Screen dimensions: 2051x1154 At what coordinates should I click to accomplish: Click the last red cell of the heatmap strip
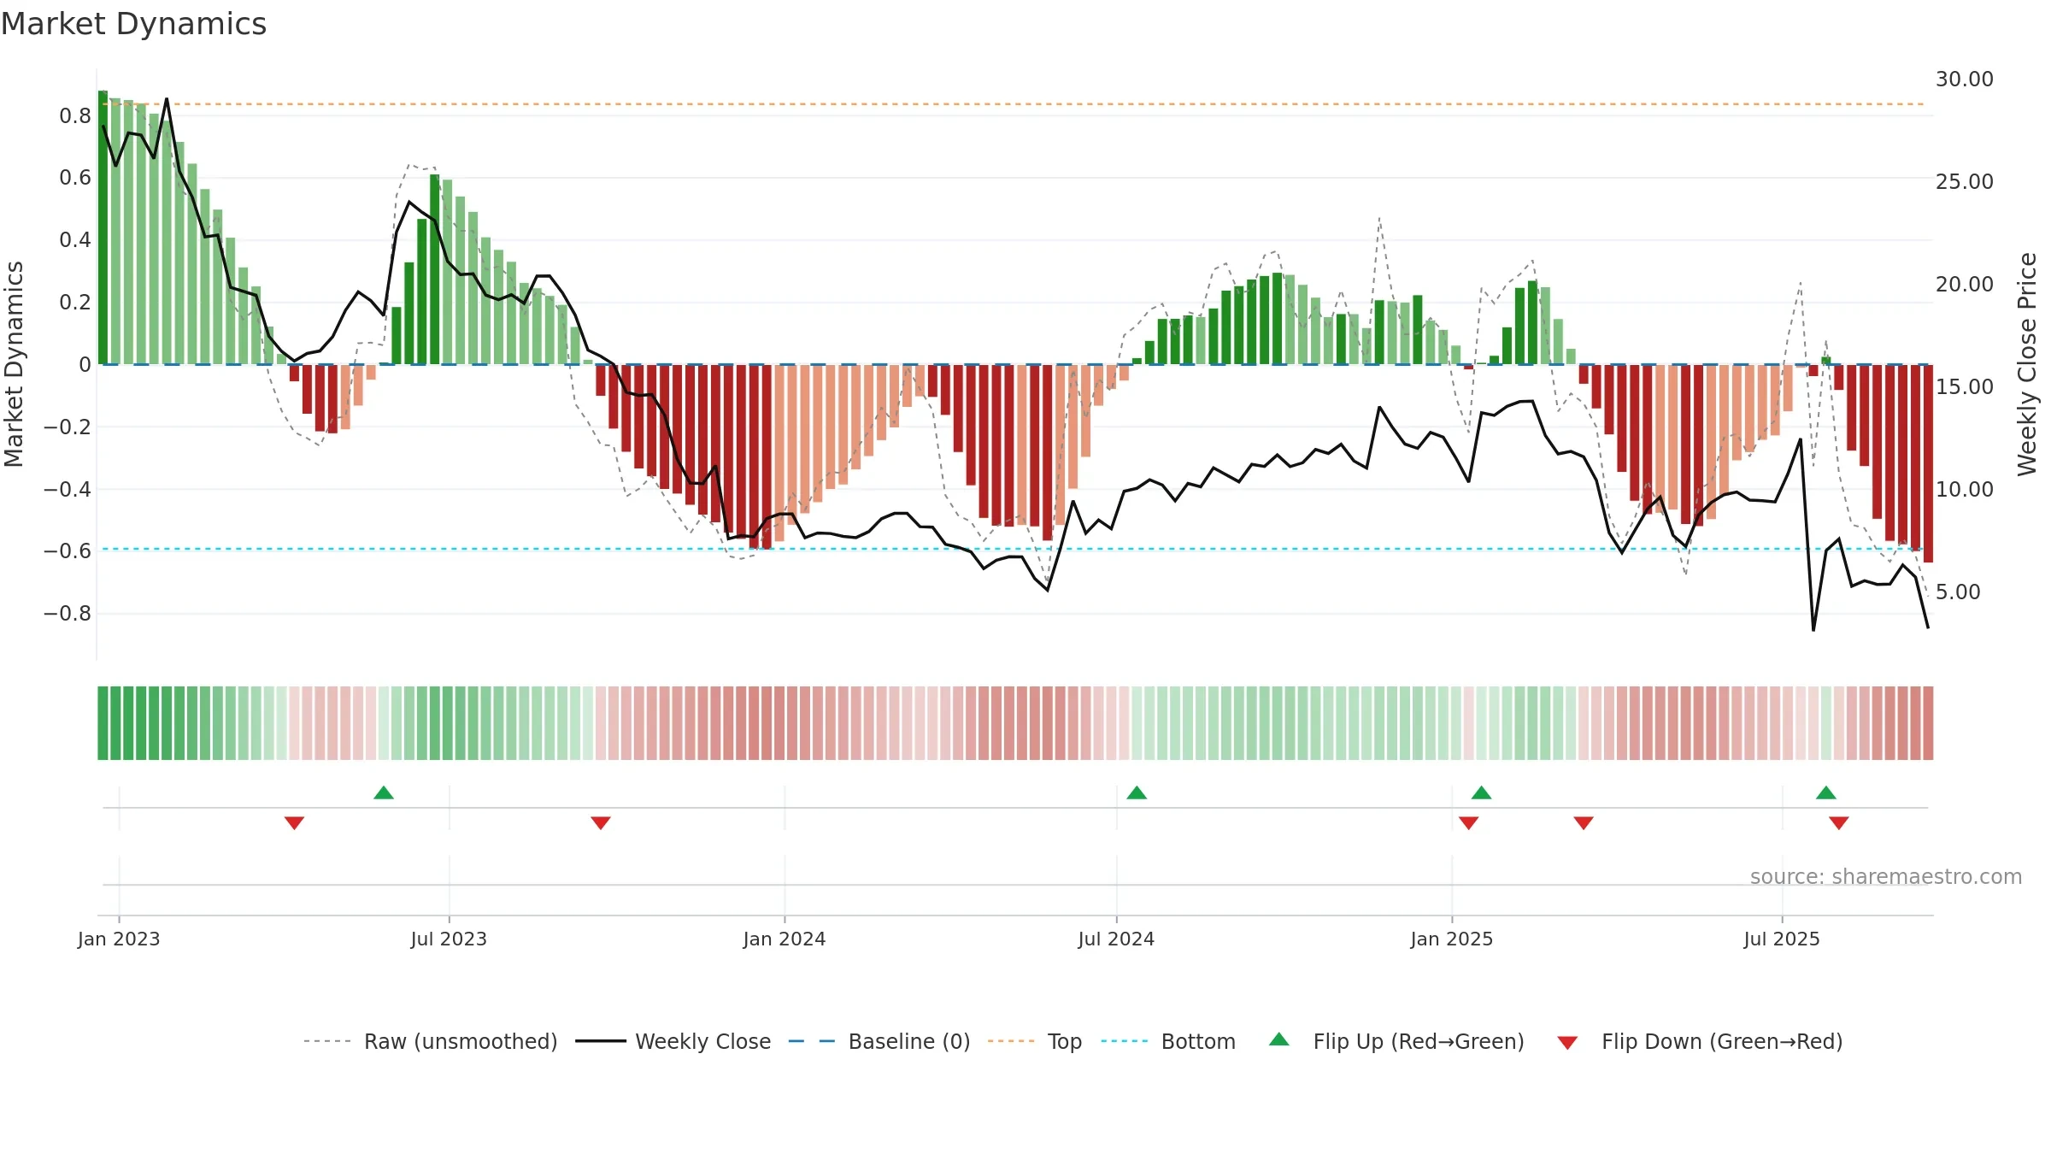pyautogui.click(x=1928, y=723)
